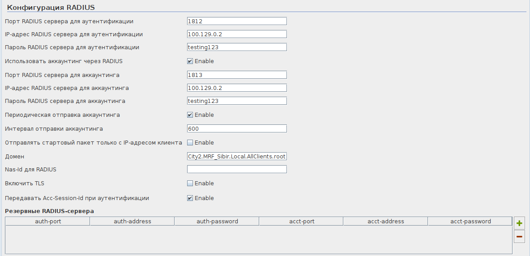Click the green plus add-server icon

pos(519,223)
